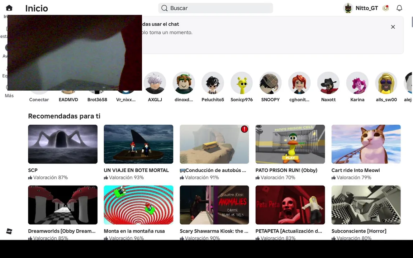The image size is (413, 258).
Task: Open cghonit friend avatar
Action: pyautogui.click(x=299, y=83)
